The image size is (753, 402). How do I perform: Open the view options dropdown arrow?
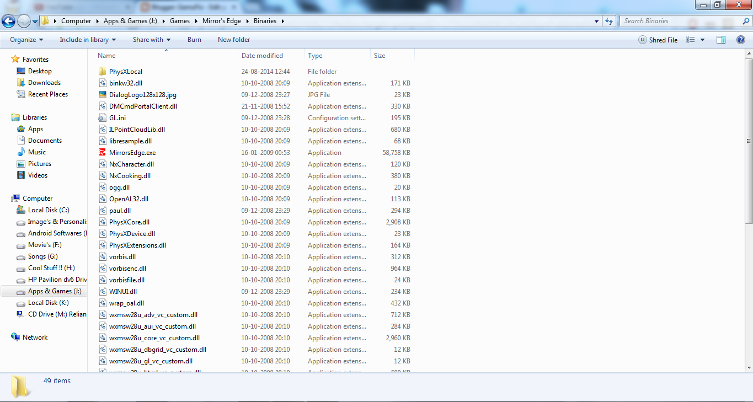pyautogui.click(x=702, y=40)
